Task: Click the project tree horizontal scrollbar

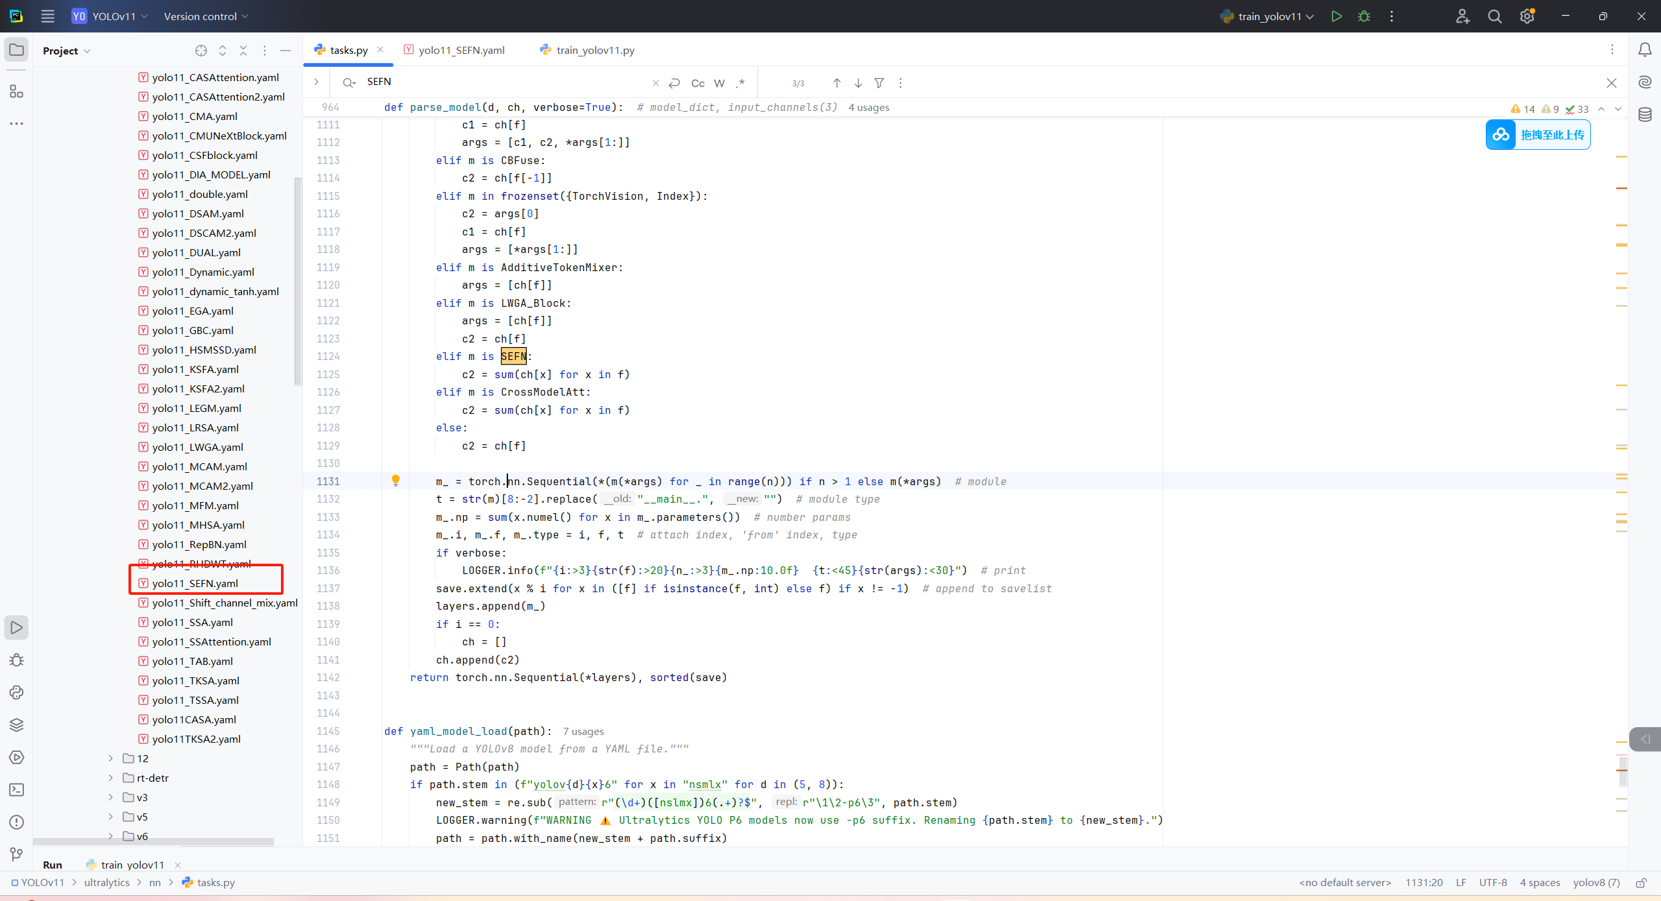Action: tap(153, 841)
